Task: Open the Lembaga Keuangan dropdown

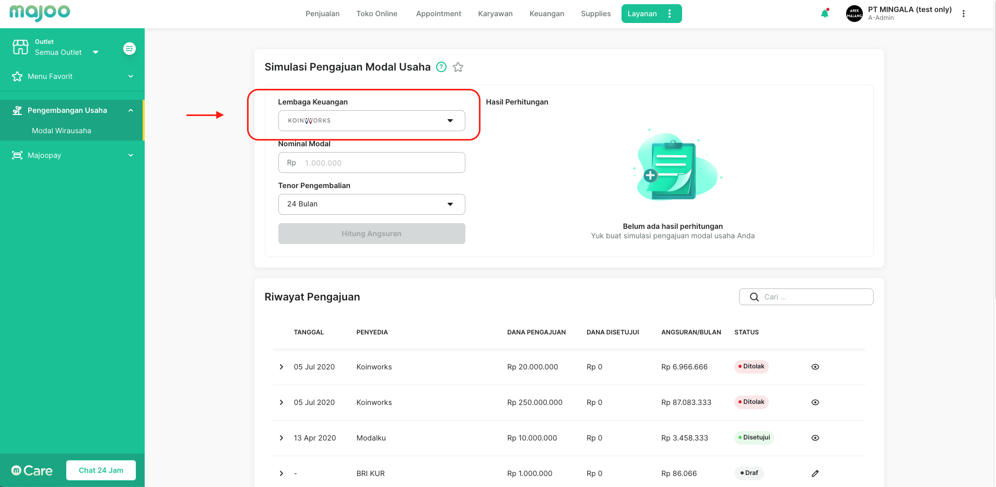Action: tap(371, 121)
